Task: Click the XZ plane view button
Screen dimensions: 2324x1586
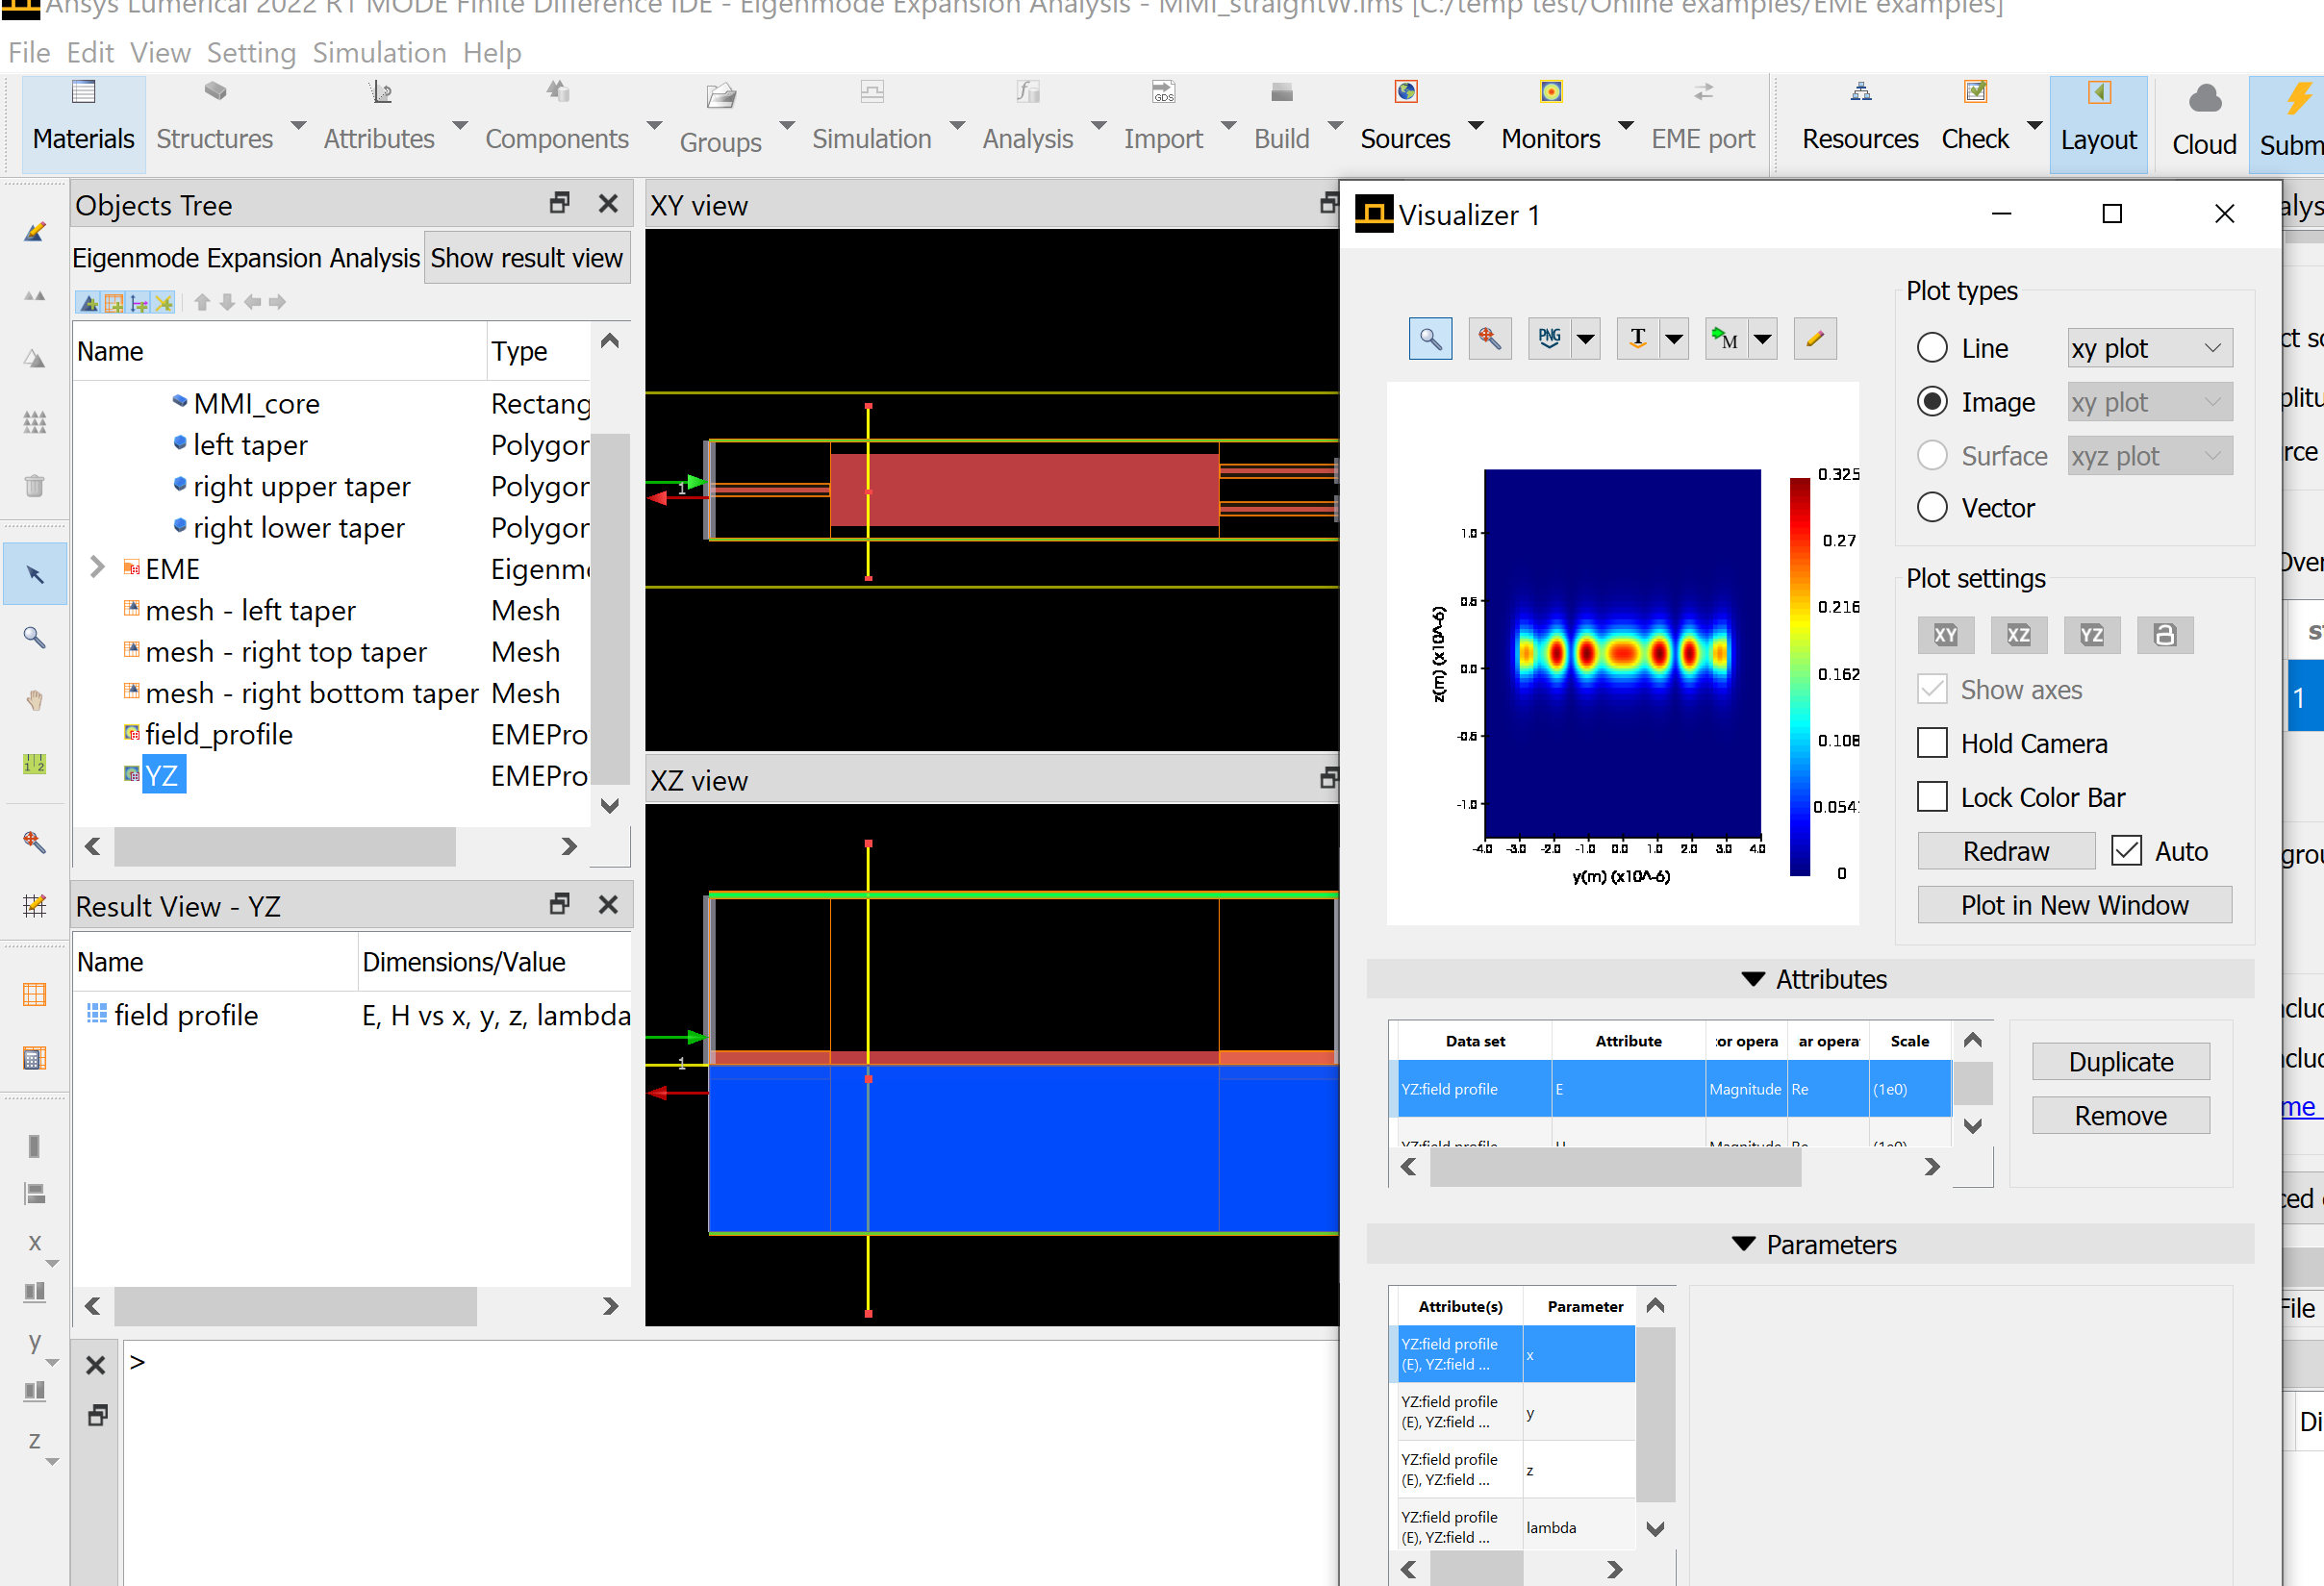Action: tap(2018, 635)
